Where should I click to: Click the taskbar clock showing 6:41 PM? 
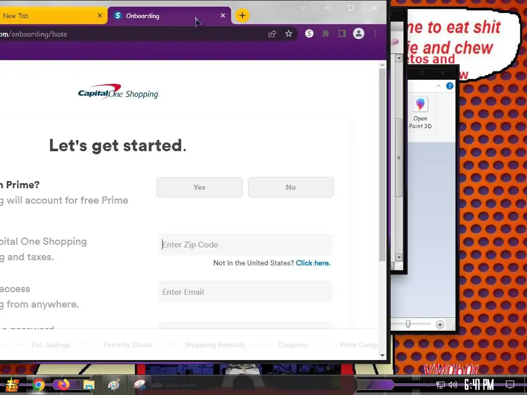coord(479,384)
